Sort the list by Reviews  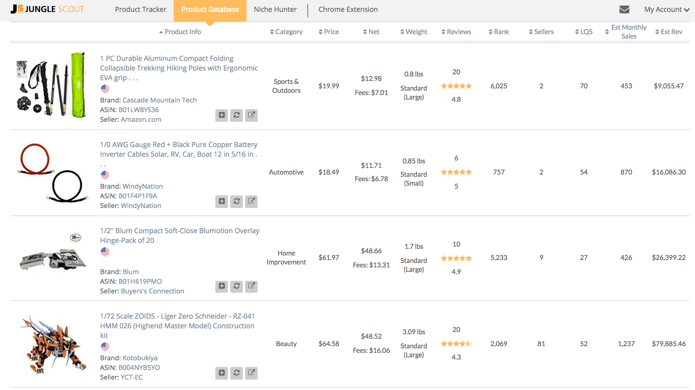tap(456, 32)
